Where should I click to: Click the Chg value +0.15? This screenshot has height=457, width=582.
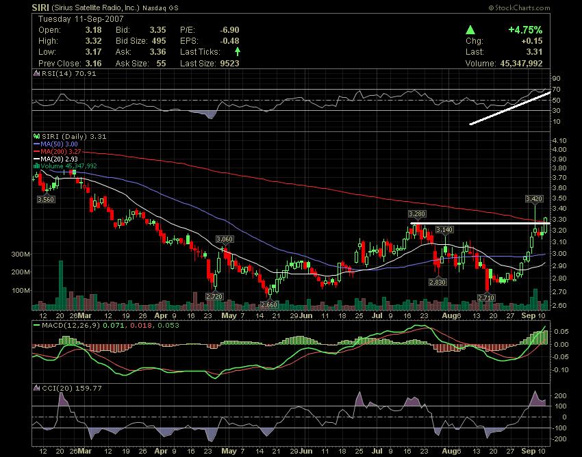532,41
